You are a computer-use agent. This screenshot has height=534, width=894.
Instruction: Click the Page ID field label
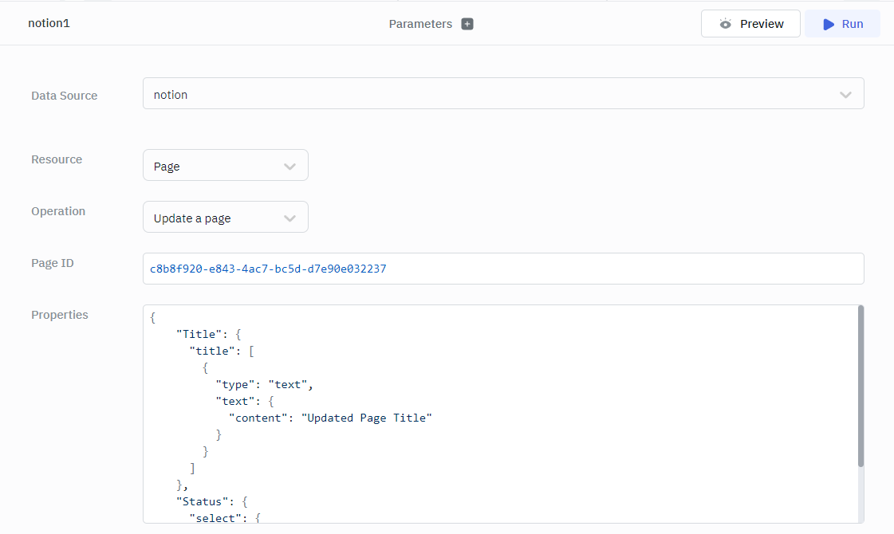coord(53,263)
